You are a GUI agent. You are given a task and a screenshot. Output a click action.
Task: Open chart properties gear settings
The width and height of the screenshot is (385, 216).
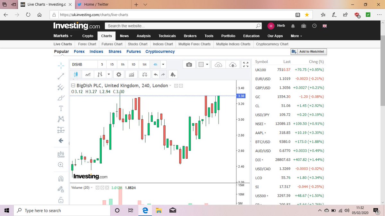119,75
